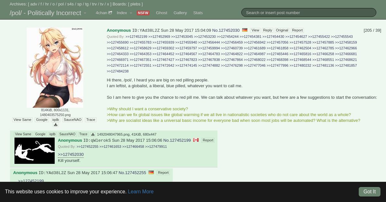The height and width of the screenshot is (202, 386).
Task: Click download icon under the main image
Action: [56, 125]
